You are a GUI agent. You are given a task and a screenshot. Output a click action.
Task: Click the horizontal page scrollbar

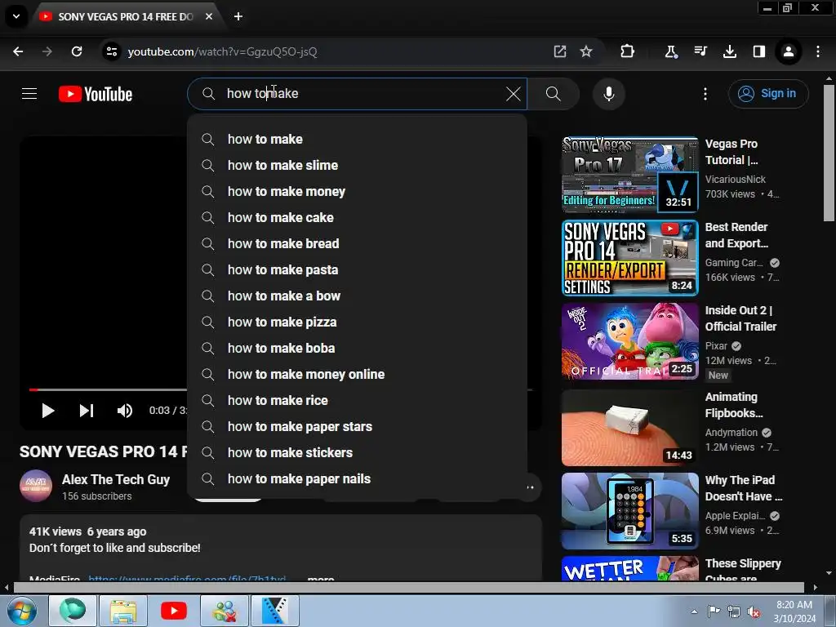click(x=408, y=587)
